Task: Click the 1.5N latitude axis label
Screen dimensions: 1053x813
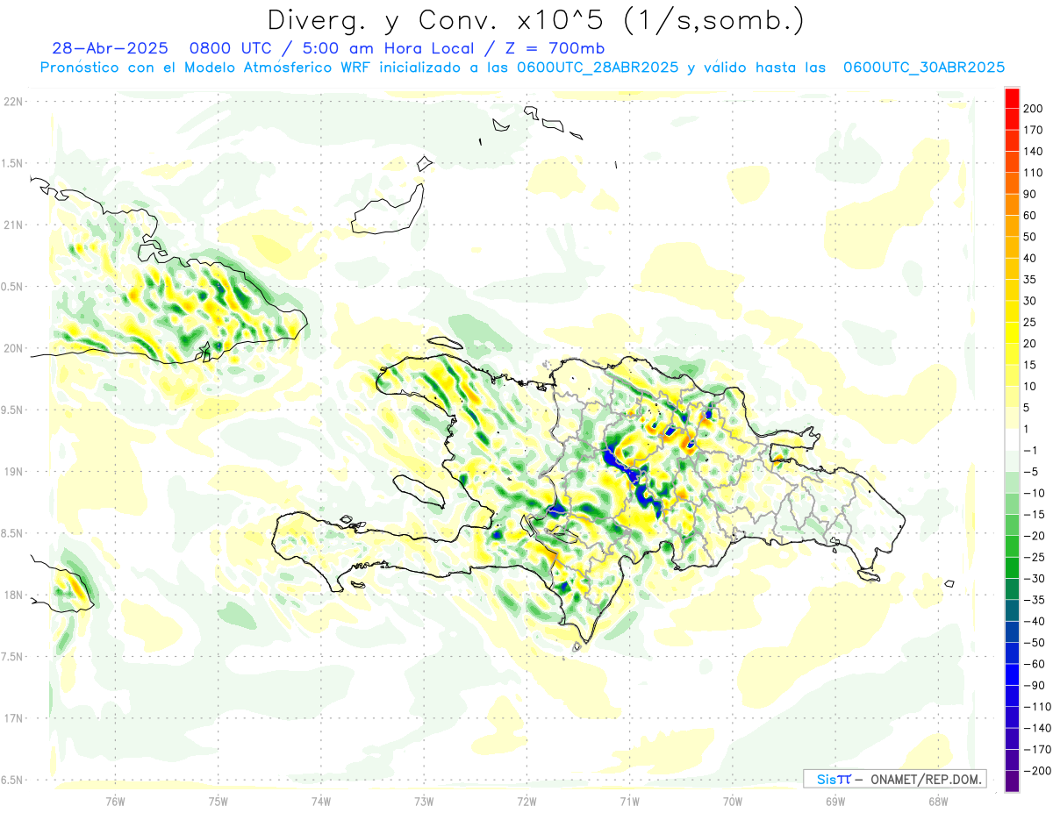Action: pyautogui.click(x=12, y=163)
